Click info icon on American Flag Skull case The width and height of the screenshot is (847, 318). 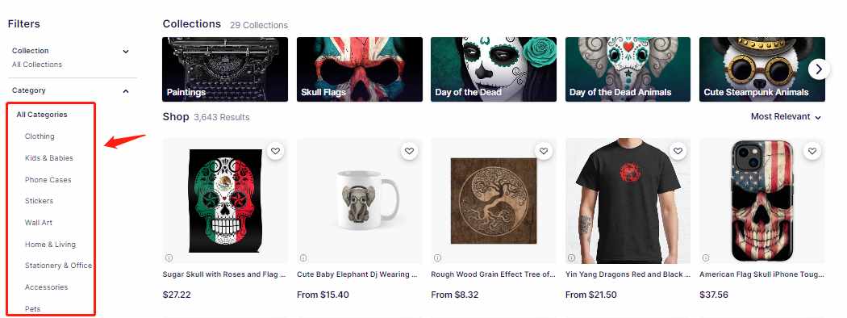tap(706, 257)
